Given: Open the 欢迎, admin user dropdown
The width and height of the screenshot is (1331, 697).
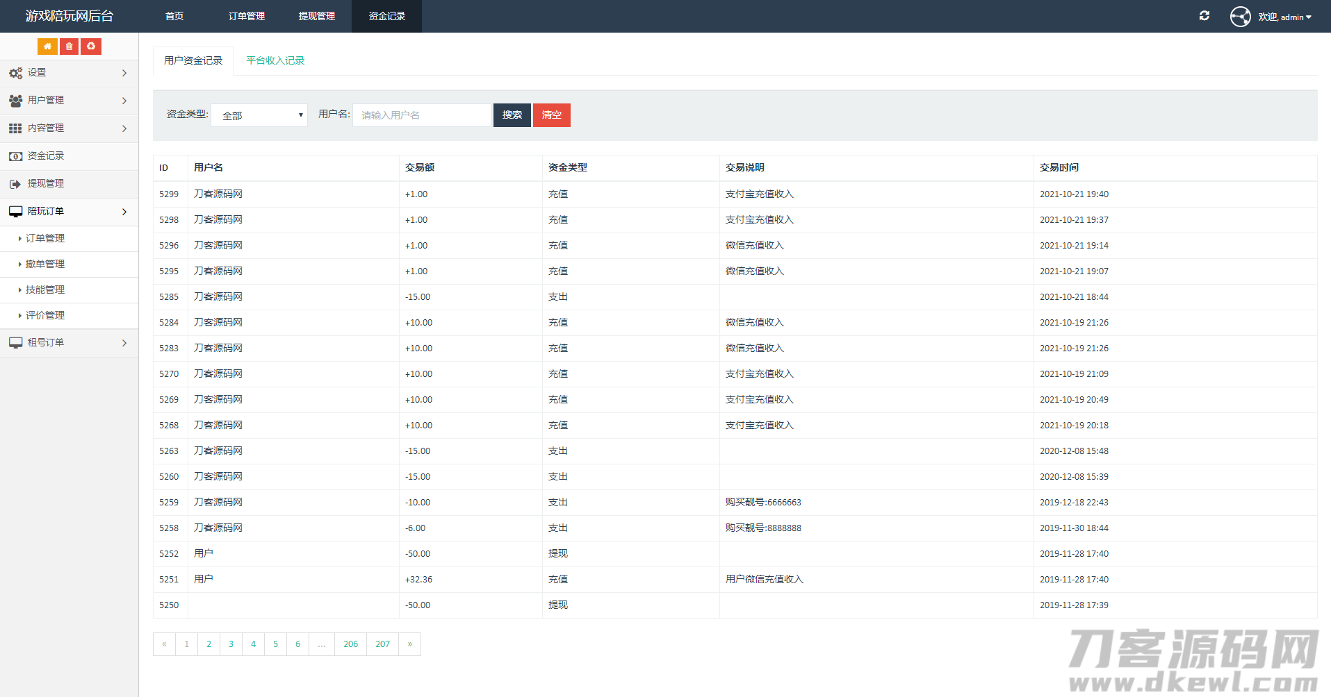Looking at the screenshot, I should click(1284, 17).
